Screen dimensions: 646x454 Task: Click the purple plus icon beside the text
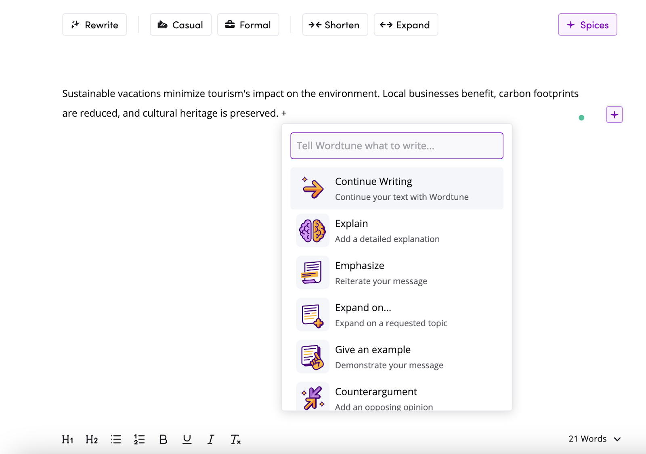(x=615, y=115)
